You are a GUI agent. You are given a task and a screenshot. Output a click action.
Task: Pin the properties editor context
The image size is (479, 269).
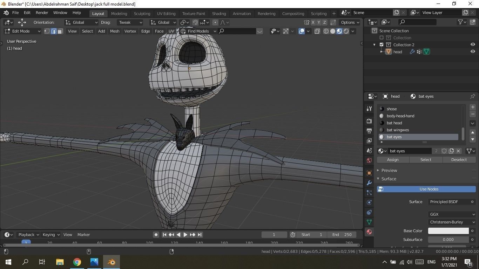coord(472,96)
